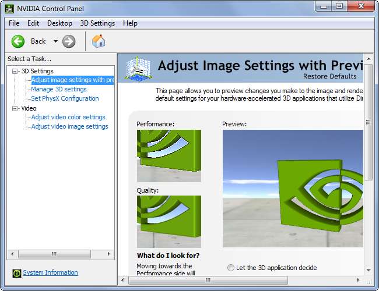Open the Edit menu
Screen dimensions: 379x291
pos(33,23)
